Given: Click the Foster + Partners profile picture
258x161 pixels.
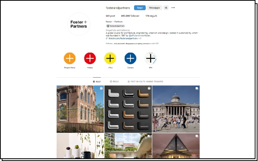Looking at the screenshot, I should coord(79,24).
